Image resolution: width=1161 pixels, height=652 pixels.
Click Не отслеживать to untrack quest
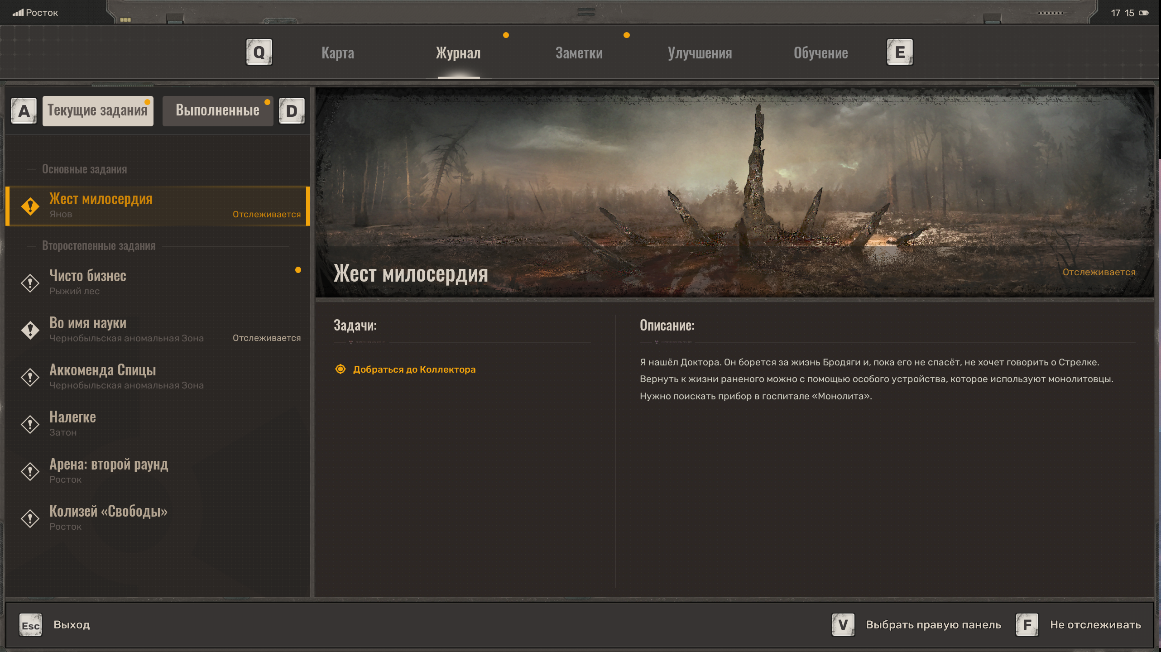pyautogui.click(x=1095, y=625)
